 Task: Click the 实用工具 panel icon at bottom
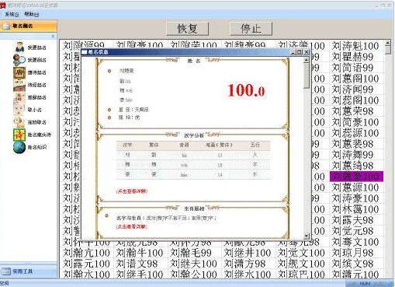(x=6, y=271)
